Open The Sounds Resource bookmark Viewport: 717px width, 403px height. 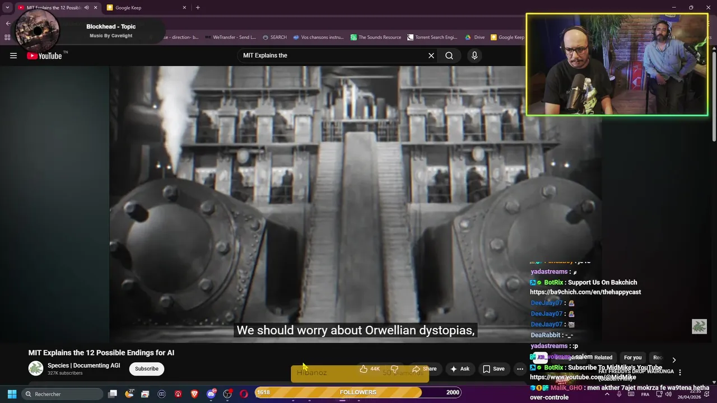(376, 38)
